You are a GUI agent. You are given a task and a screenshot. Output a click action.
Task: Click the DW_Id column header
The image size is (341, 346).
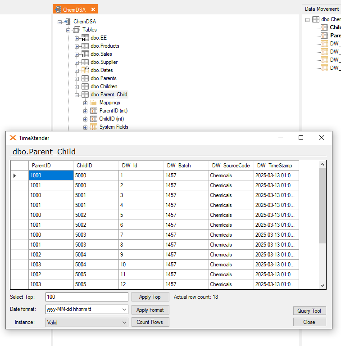(141, 166)
